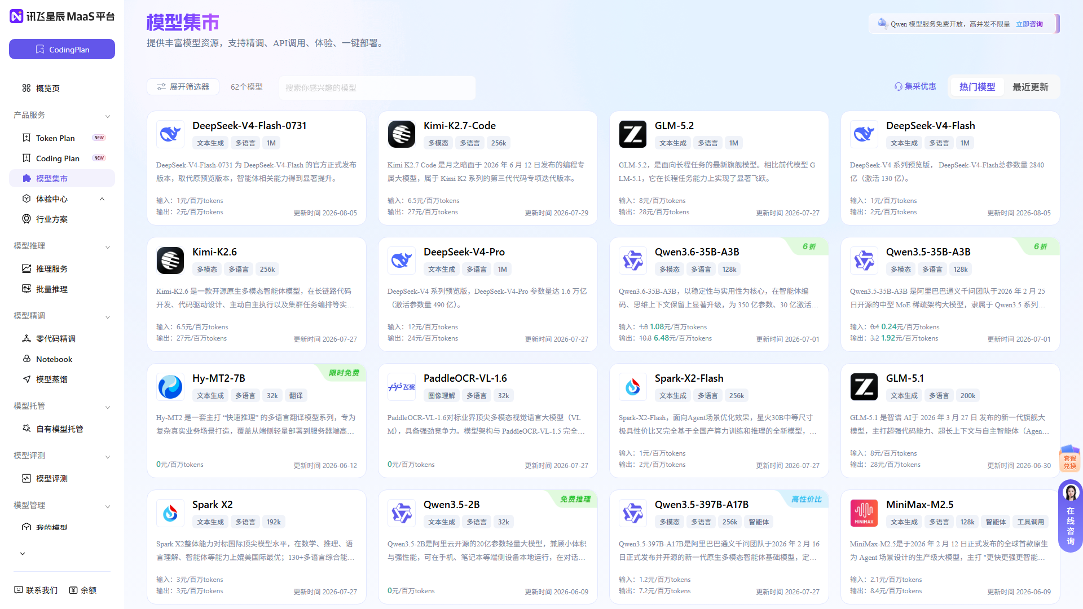Viewport: 1083px width, 609px height.
Task: Click DeepSeek-V4-Pro whale logo
Action: pos(402,261)
